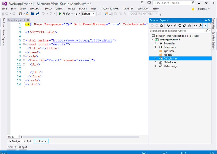This screenshot has width=217, height=154.
Task: Collapse the html element at line 5
Action: coord(24,40)
